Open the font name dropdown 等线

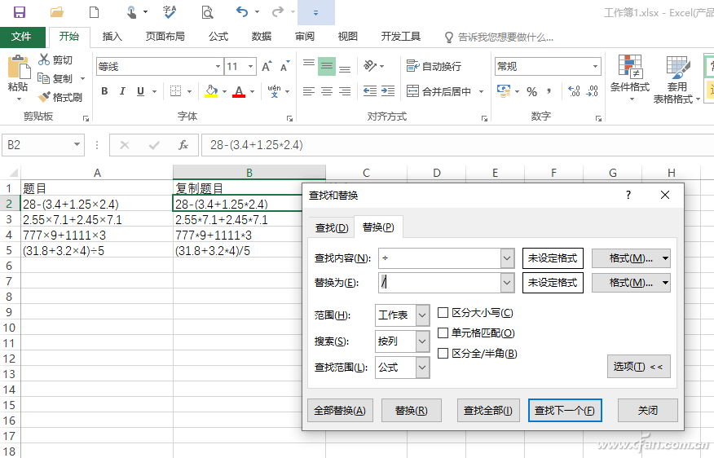point(218,67)
